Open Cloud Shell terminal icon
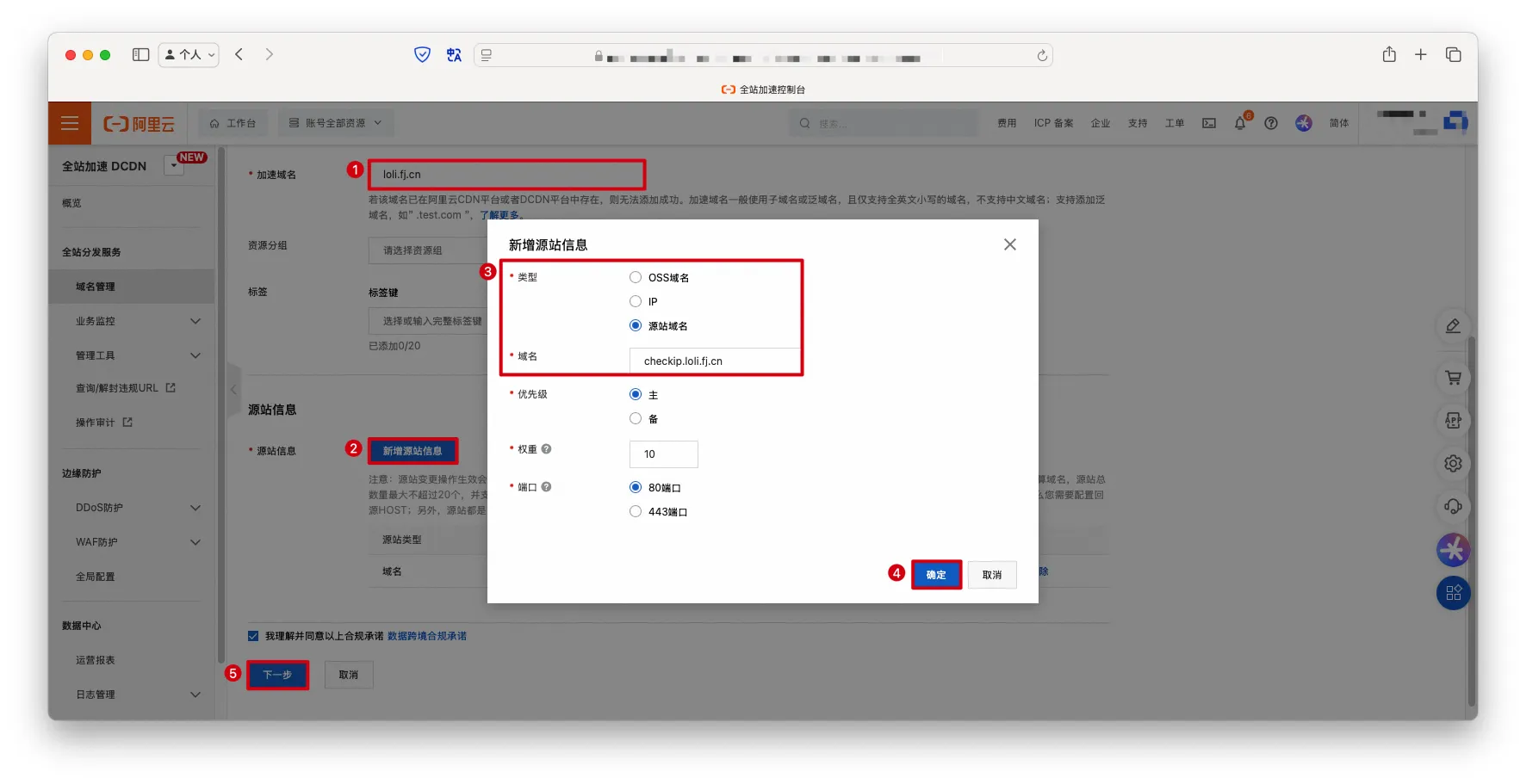The image size is (1526, 784). 1209,123
